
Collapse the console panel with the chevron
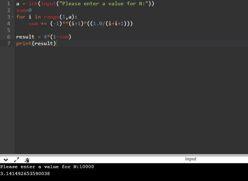tap(6, 160)
